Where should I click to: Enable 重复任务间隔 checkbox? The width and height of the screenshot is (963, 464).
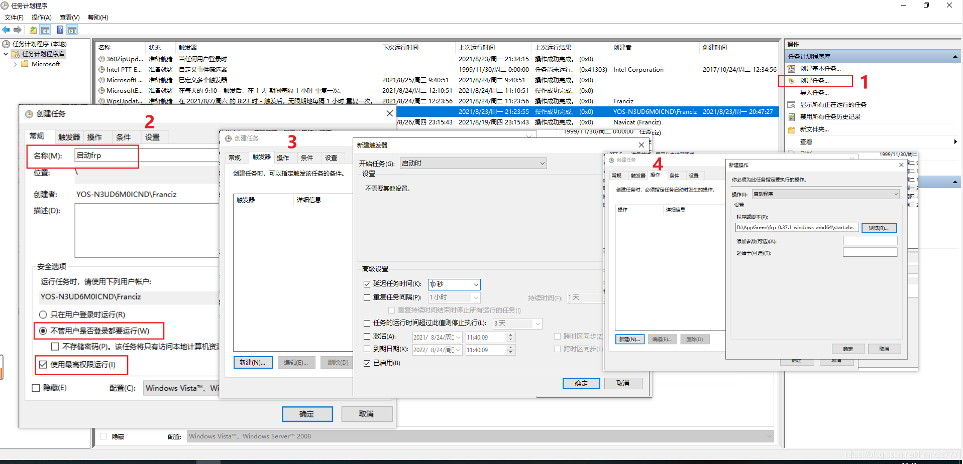(367, 297)
